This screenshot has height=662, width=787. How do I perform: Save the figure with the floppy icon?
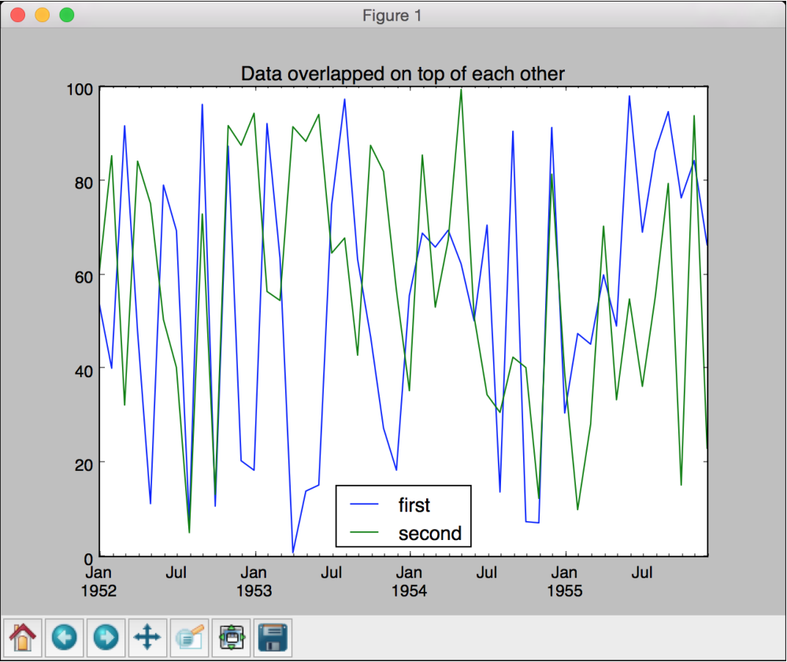pyautogui.click(x=273, y=637)
